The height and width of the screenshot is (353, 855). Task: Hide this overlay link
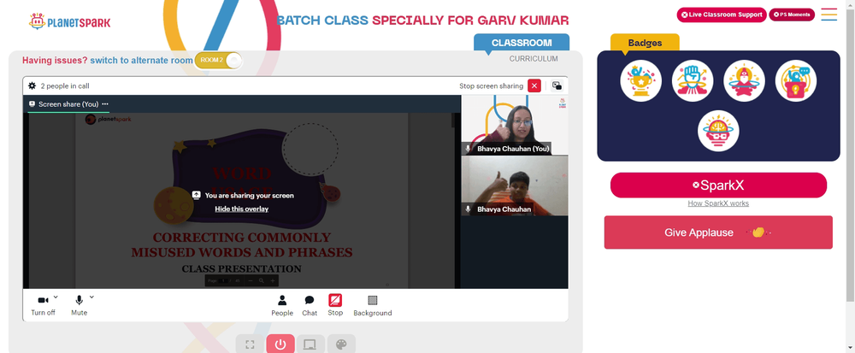point(241,209)
